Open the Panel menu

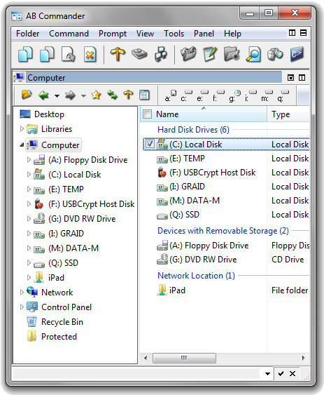click(204, 34)
